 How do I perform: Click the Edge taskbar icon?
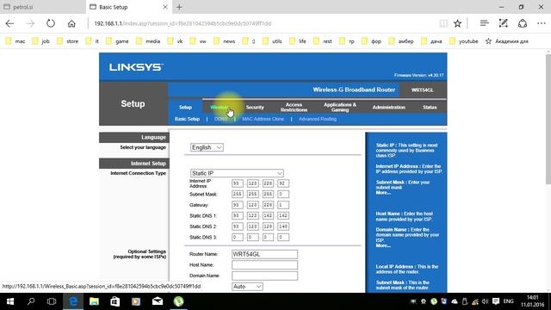[73, 301]
